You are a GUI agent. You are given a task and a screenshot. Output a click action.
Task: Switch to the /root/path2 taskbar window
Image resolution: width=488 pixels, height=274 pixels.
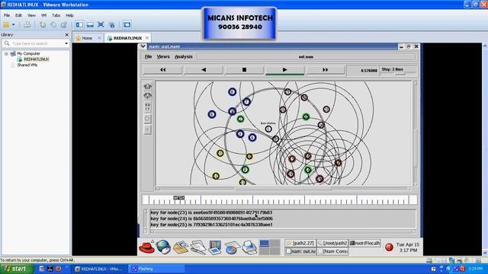(x=332, y=243)
